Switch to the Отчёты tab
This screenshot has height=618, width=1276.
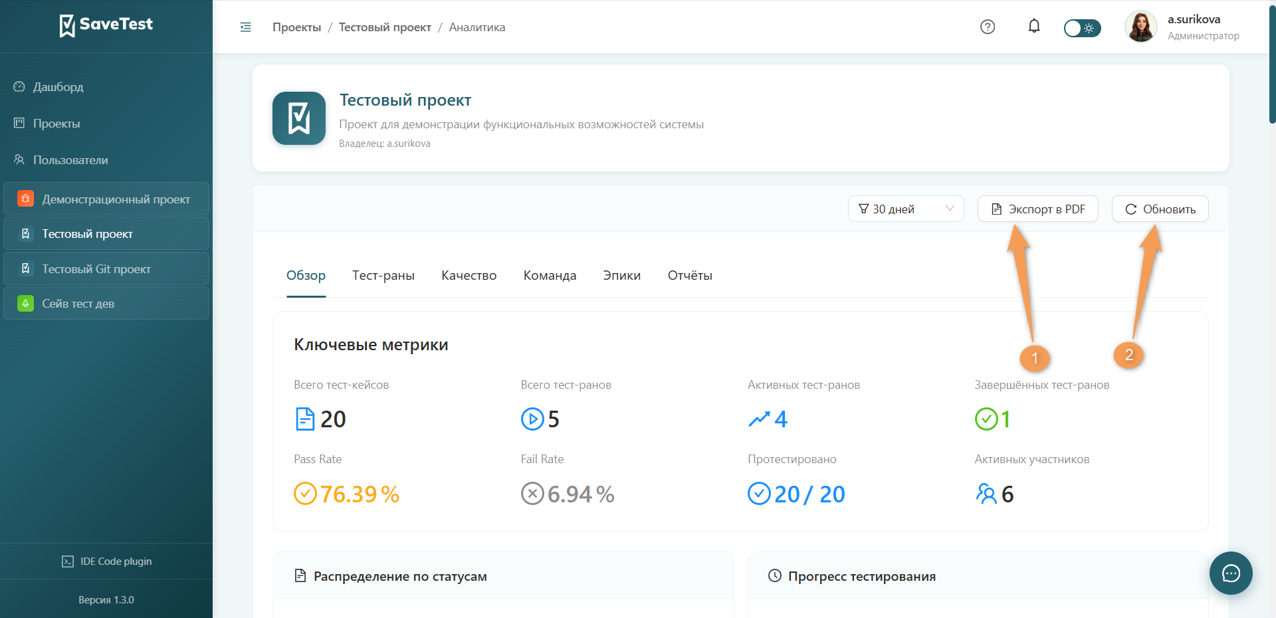[690, 275]
